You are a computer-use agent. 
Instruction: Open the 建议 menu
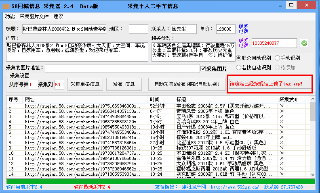[x=58, y=17]
